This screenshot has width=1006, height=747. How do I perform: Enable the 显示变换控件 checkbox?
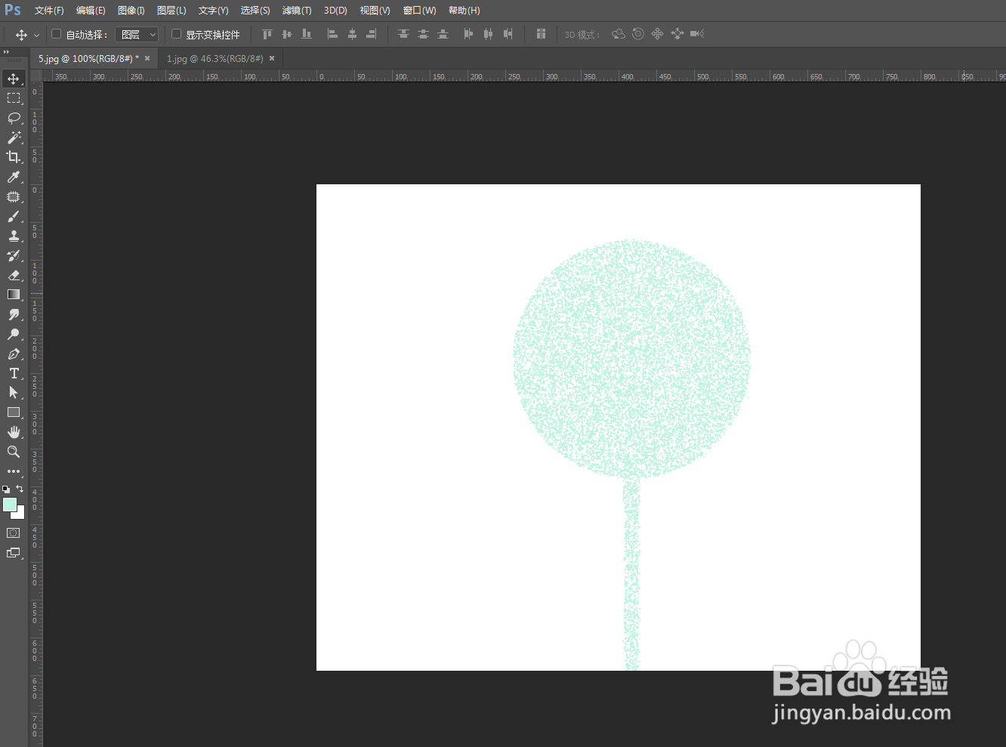[176, 34]
